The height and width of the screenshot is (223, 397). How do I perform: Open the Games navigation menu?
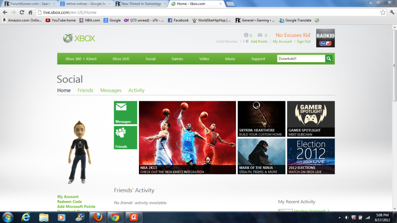[177, 59]
